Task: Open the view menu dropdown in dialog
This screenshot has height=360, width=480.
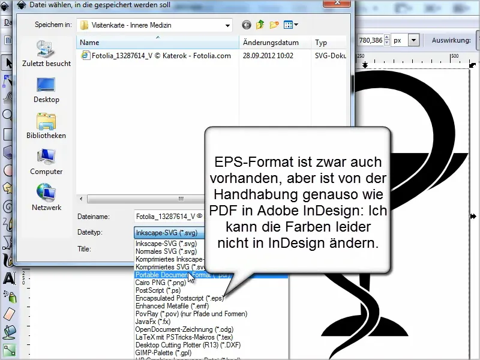Action: pyautogui.click(x=291, y=25)
